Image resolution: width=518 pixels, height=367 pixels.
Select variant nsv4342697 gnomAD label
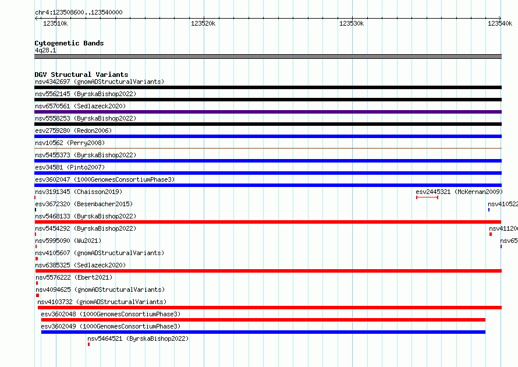(x=100, y=82)
